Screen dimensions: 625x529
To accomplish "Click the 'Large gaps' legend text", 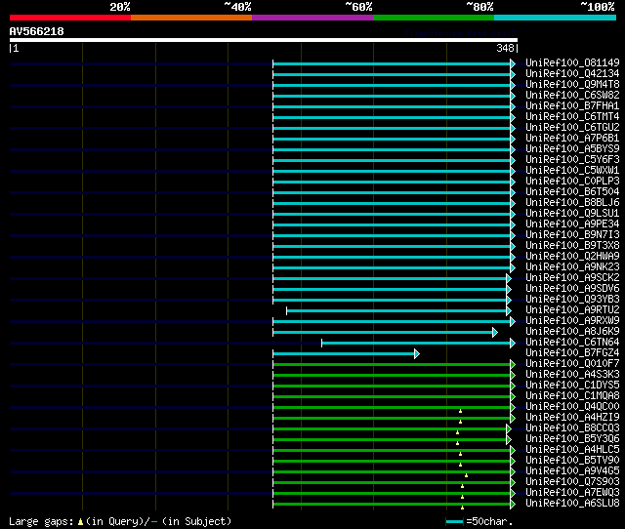I will click(x=41, y=521).
